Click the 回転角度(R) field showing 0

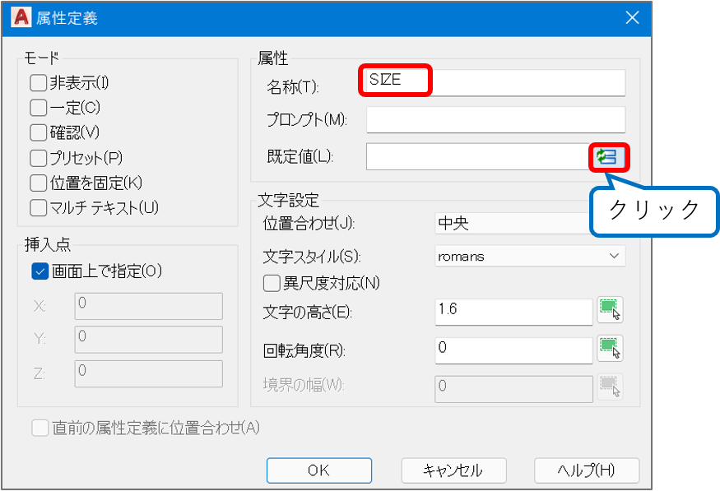click(513, 350)
